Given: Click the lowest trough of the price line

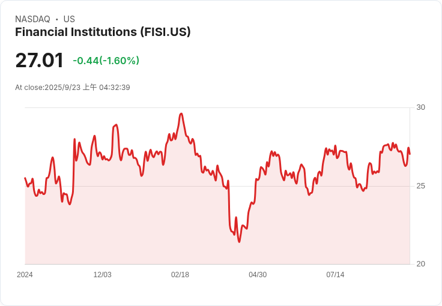Looking at the screenshot, I should pos(239,242).
